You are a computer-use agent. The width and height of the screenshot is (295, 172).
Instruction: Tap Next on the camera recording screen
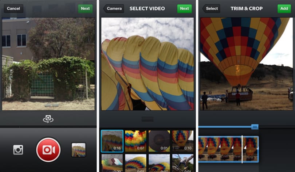[85, 8]
